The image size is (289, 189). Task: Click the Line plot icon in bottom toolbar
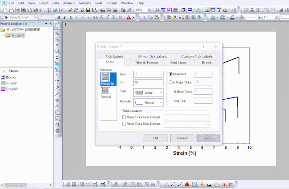(165, 184)
